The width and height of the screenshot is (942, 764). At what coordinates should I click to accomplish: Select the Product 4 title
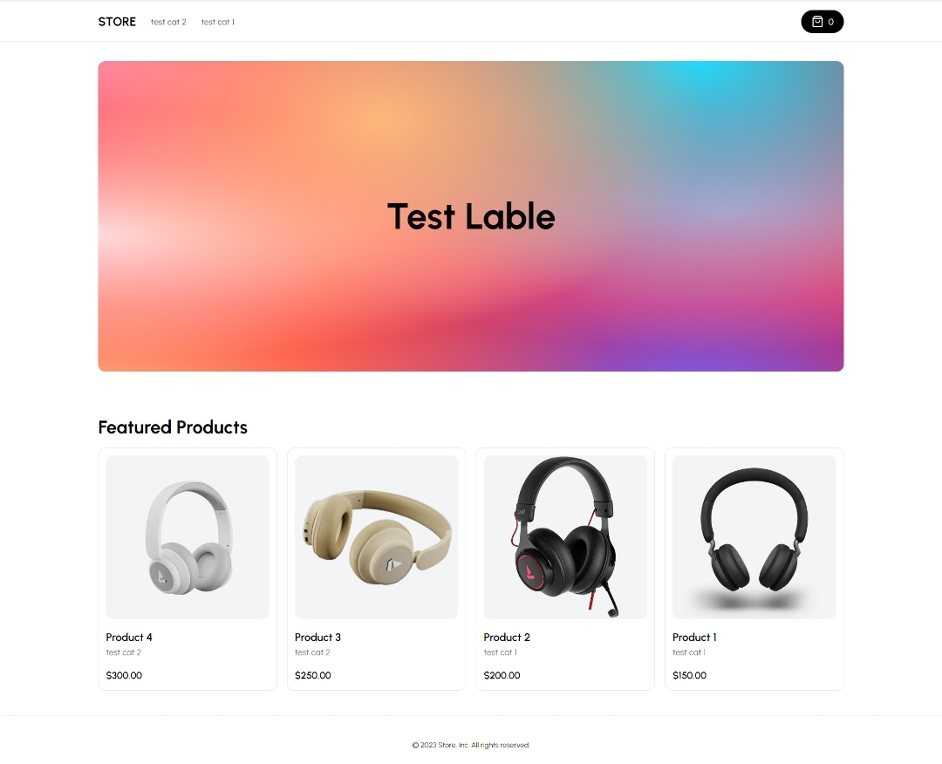(129, 638)
